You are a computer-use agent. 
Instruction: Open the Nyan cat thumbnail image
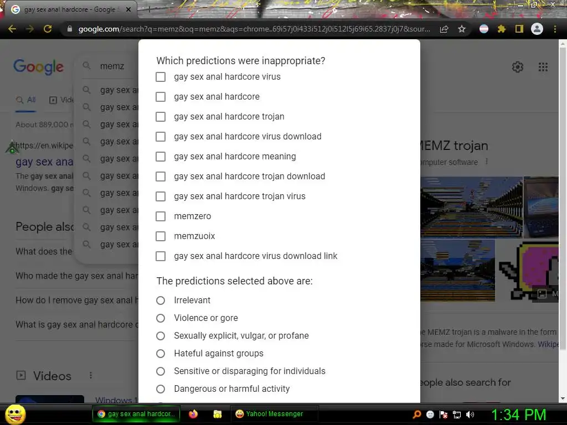[x=529, y=271]
